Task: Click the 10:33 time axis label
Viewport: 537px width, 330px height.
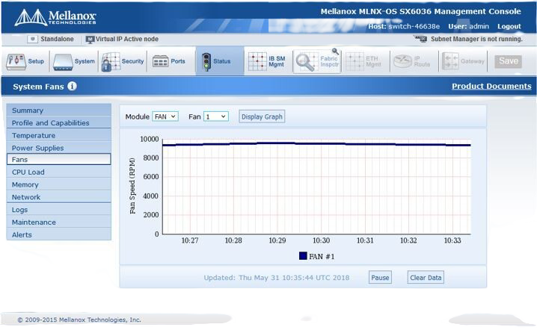Action: coord(452,240)
